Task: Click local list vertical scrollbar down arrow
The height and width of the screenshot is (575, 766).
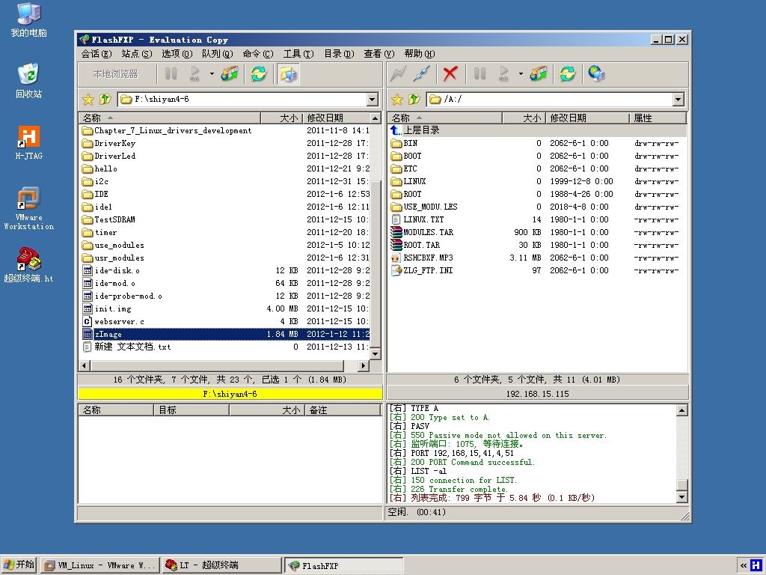Action: click(376, 354)
